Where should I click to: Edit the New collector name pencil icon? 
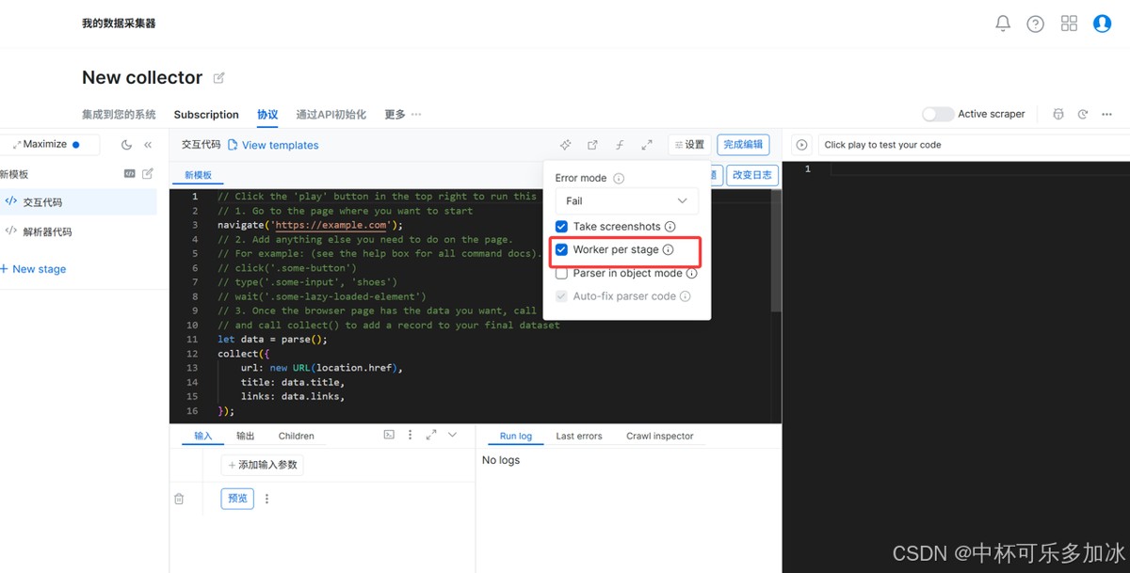[219, 78]
